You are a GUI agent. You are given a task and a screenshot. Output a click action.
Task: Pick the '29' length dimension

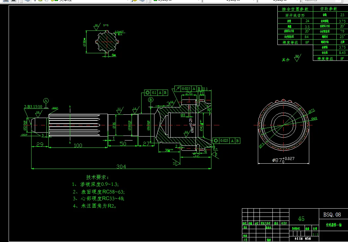pos(40,144)
